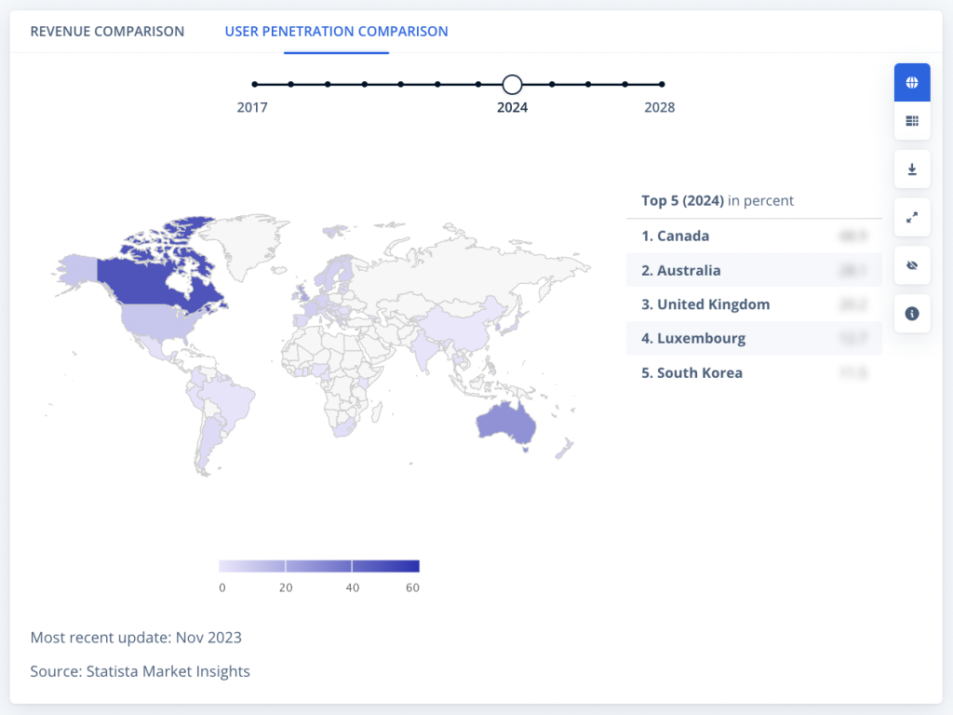Select the globe map view icon
The width and height of the screenshot is (953, 715).
click(x=912, y=83)
